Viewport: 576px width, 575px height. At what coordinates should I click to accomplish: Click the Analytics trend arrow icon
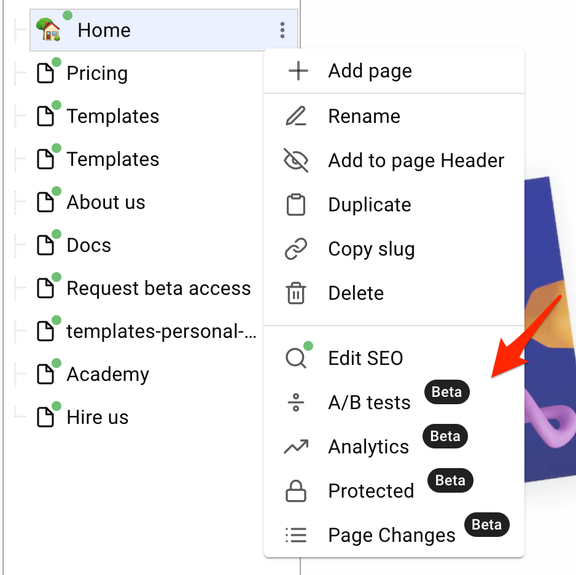[296, 447]
